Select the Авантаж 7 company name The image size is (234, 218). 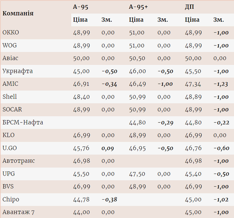pyautogui.click(x=18, y=212)
